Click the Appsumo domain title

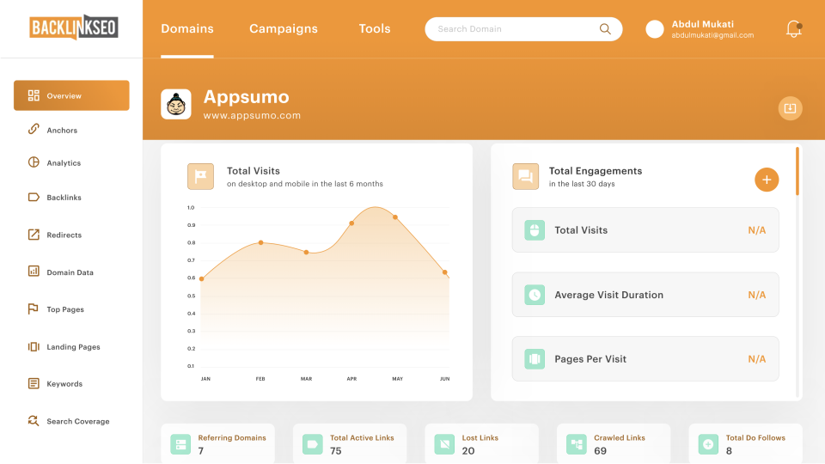tap(247, 97)
